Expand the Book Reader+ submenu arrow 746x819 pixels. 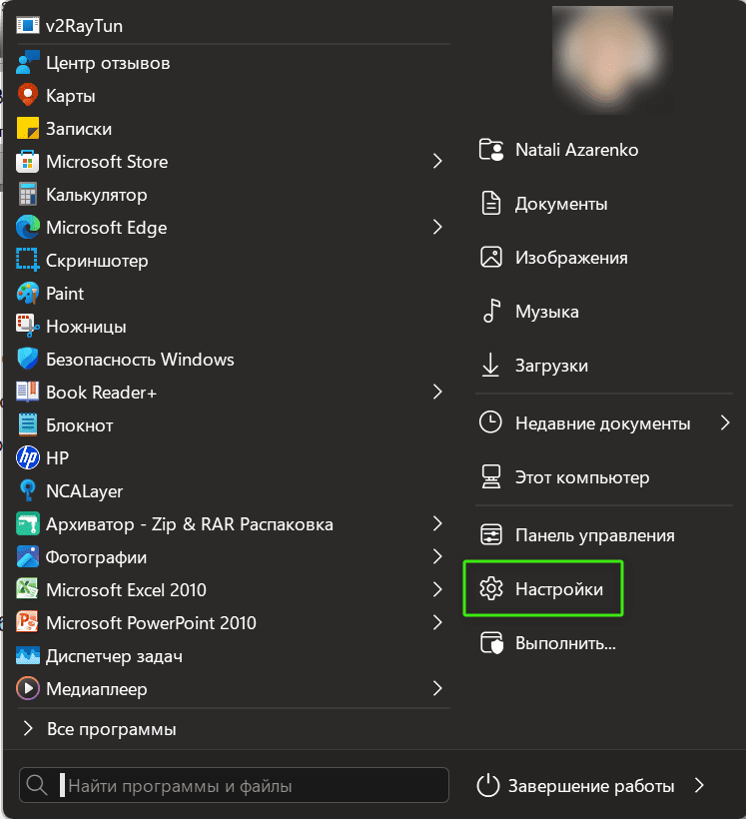click(x=437, y=392)
